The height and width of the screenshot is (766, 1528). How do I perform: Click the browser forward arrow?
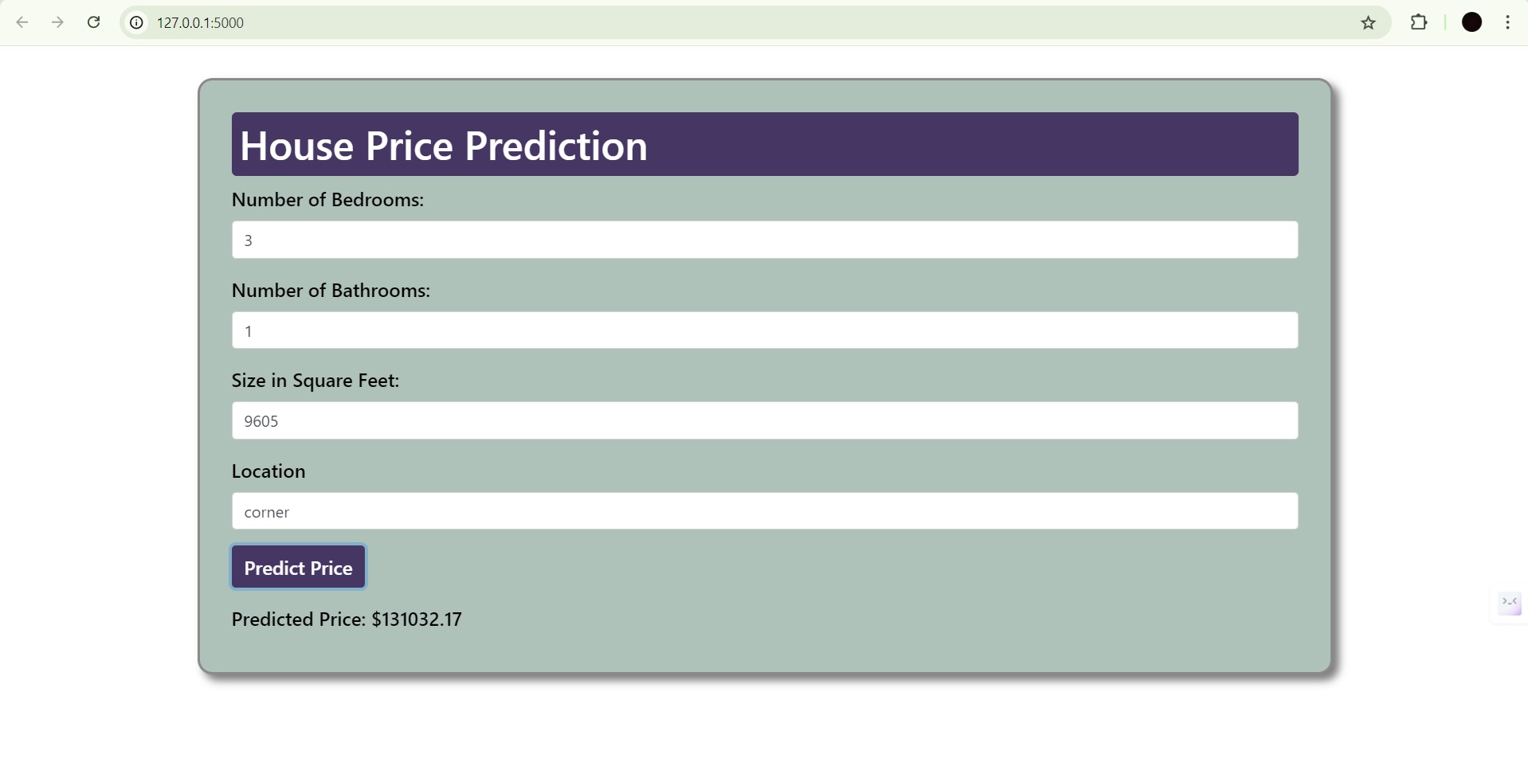[57, 22]
